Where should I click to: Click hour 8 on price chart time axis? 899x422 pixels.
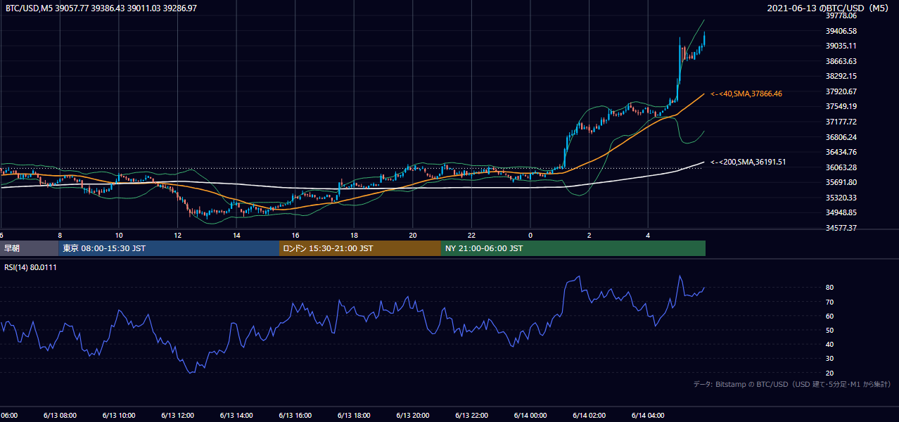[60, 235]
